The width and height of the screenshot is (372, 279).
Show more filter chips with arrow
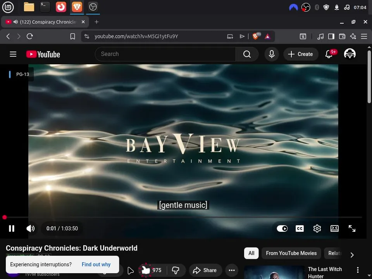[352, 255]
